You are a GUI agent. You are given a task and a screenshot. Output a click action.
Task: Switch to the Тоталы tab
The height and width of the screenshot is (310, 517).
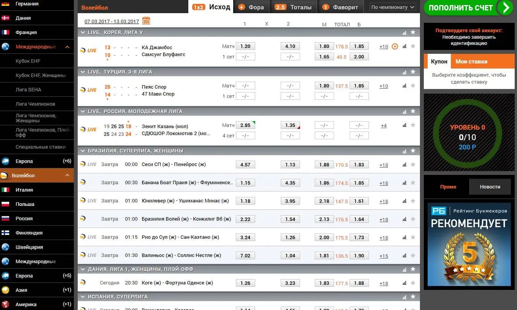point(293,7)
